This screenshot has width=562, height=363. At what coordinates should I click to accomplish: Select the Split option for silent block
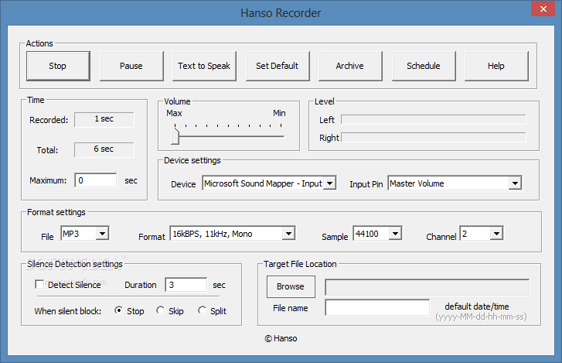coord(202,310)
